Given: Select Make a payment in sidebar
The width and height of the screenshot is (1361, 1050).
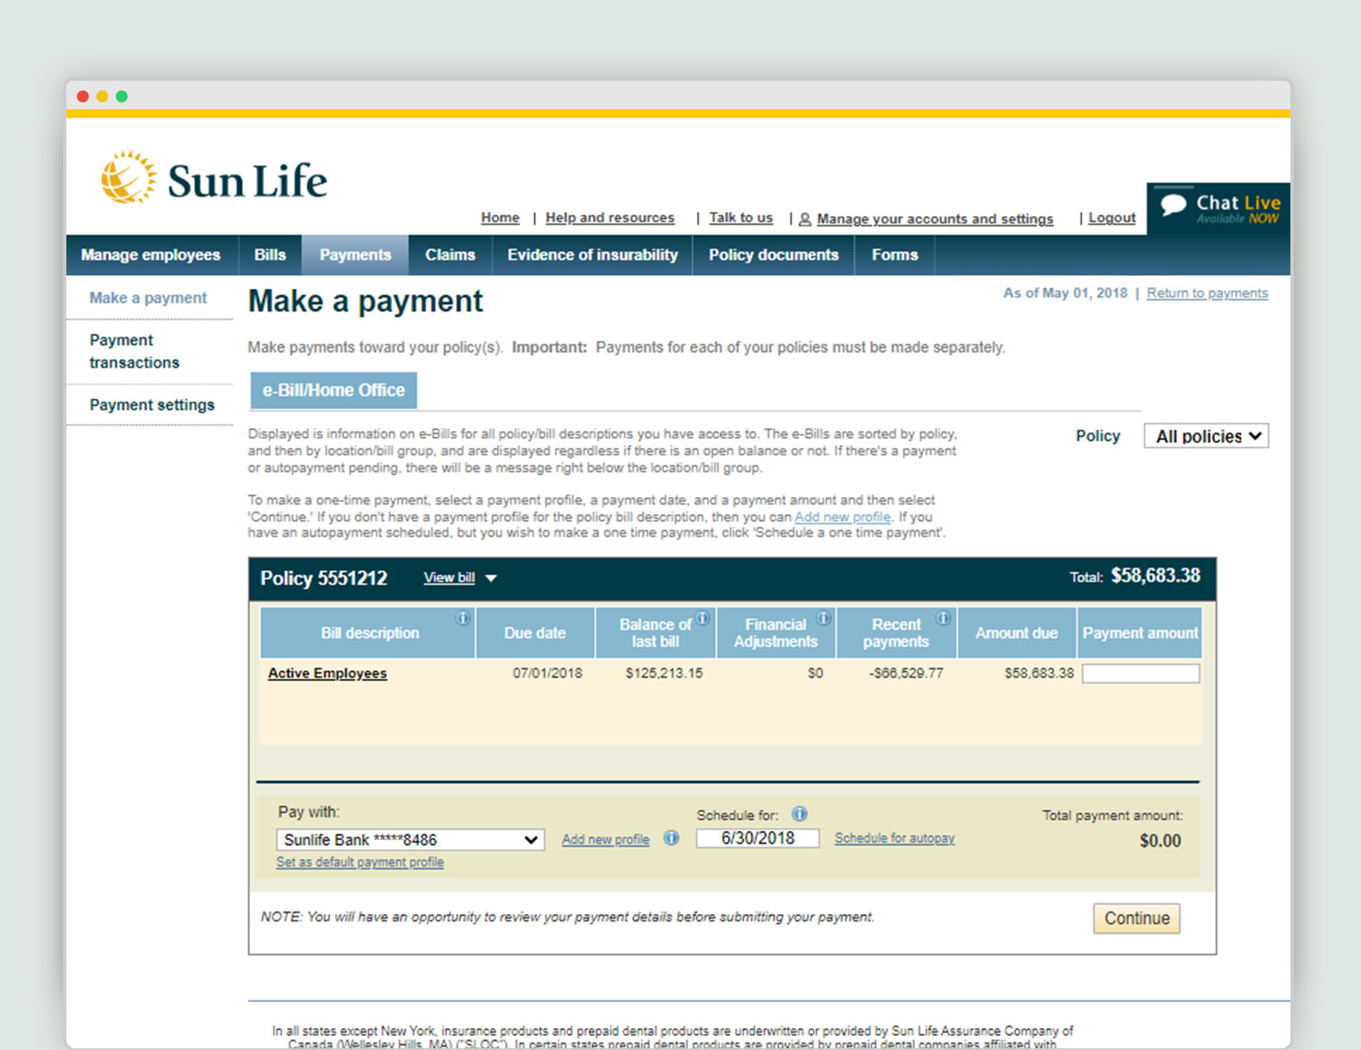Looking at the screenshot, I should click(x=148, y=297).
